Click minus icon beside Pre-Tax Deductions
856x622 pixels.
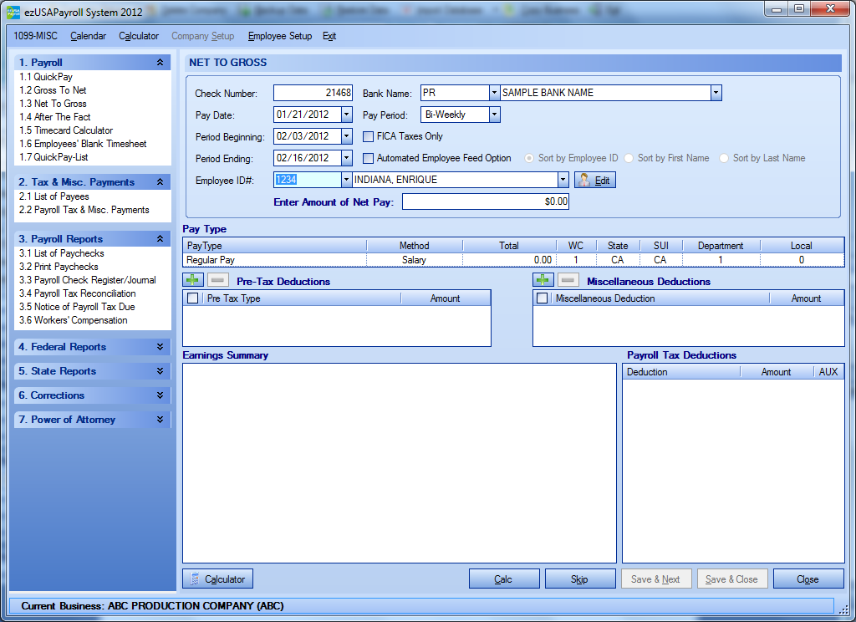point(217,281)
